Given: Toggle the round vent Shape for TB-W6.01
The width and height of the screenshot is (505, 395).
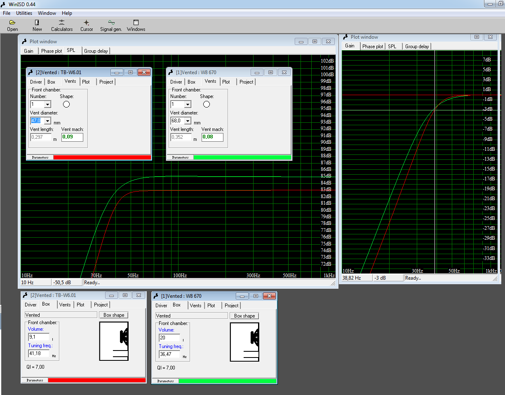Looking at the screenshot, I should point(66,104).
